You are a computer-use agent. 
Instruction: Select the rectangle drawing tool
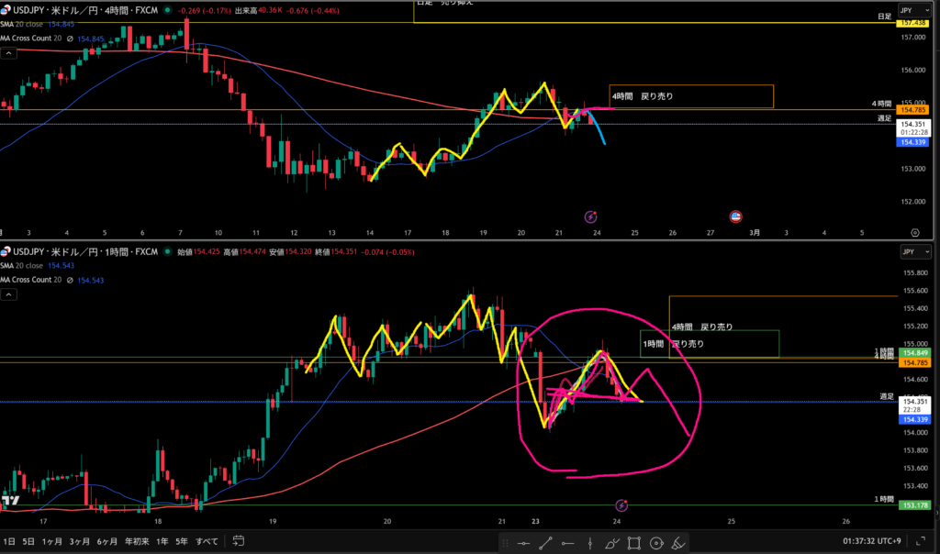coord(634,543)
